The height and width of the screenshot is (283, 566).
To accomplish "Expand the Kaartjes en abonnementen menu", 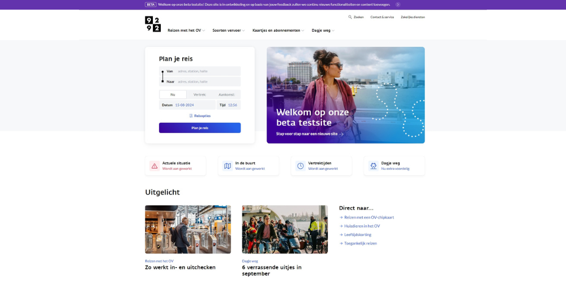I will coord(278,31).
